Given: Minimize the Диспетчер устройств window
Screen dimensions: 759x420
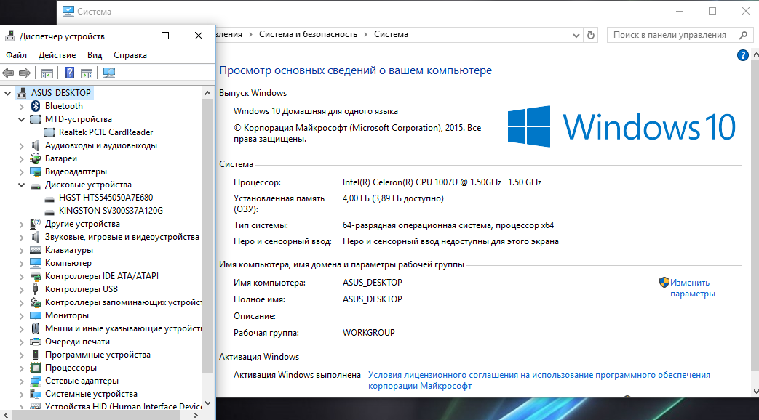Looking at the screenshot, I should pos(132,36).
